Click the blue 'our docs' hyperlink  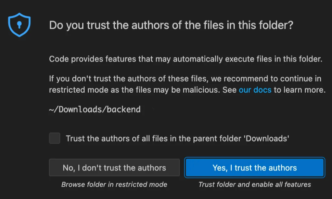[x=255, y=90]
